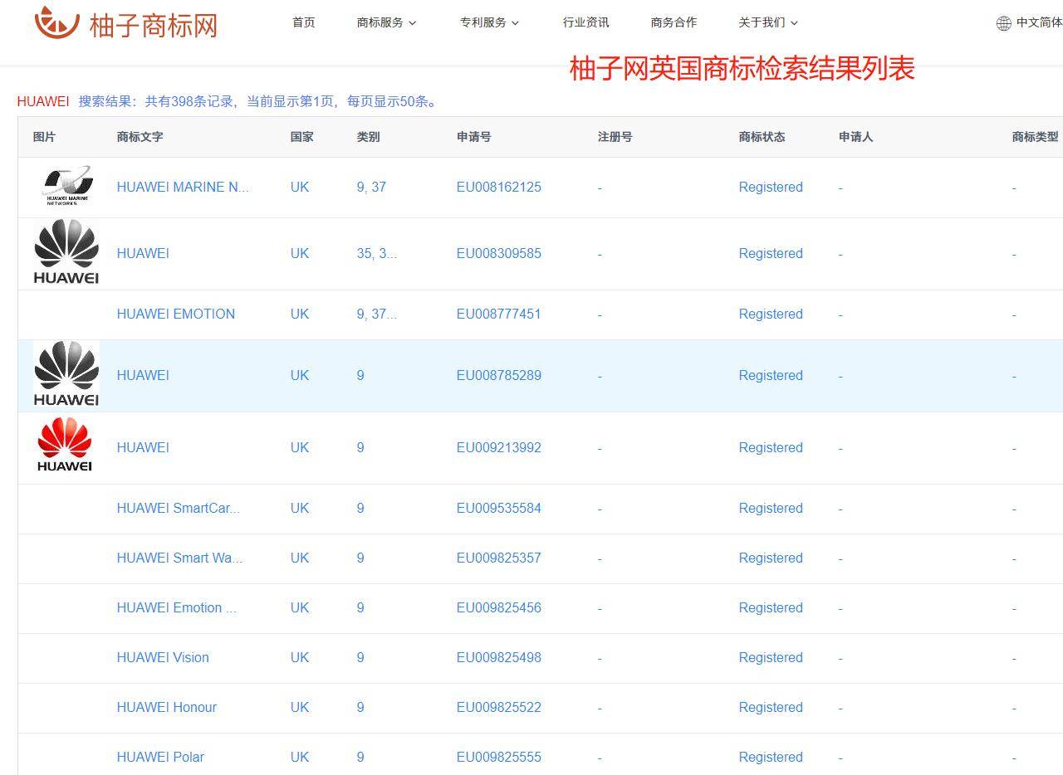This screenshot has width=1063, height=775.
Task: Click application number EU008777451
Action: click(x=499, y=314)
